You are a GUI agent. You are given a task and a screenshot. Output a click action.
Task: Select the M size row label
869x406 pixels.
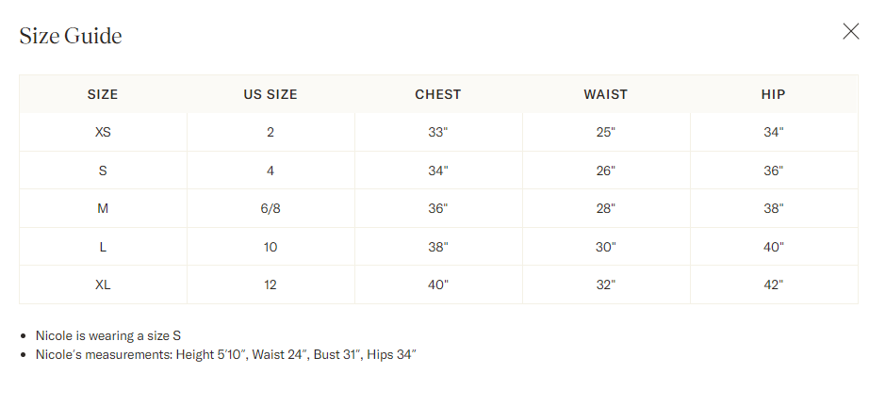103,209
